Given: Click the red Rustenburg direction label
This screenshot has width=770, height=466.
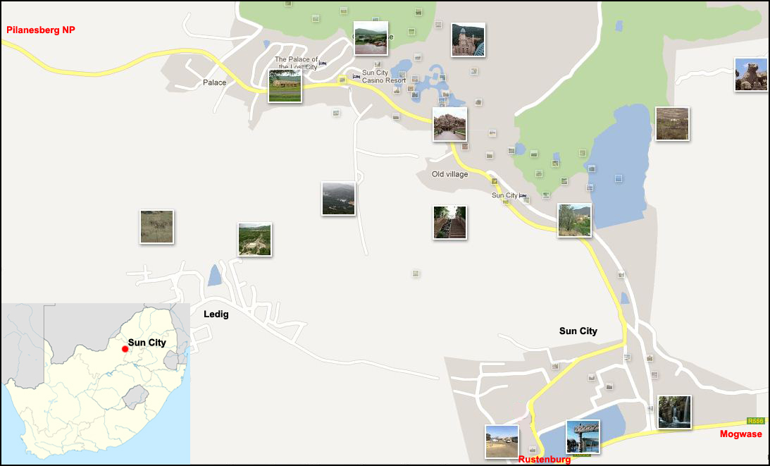Looking at the screenshot, I should [x=545, y=459].
